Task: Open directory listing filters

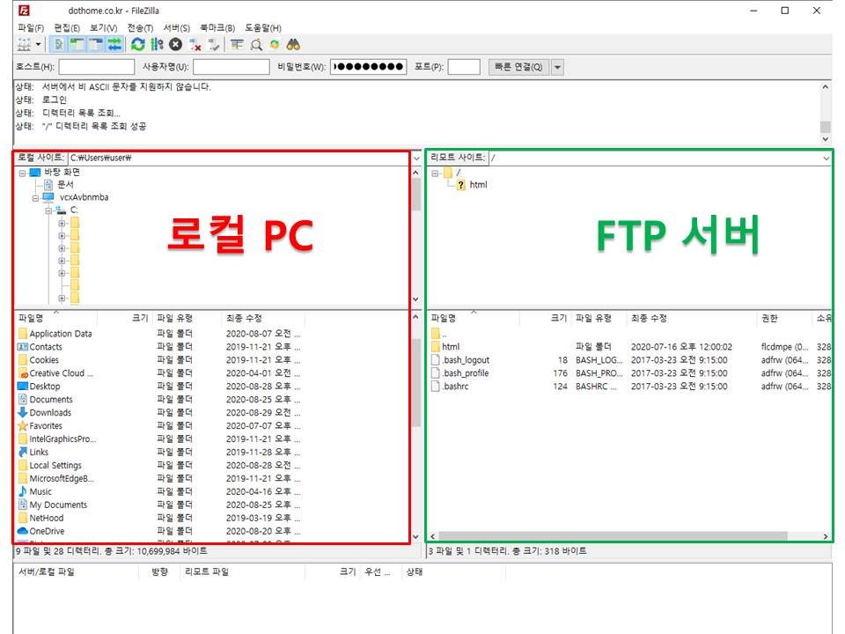Action: pyautogui.click(x=237, y=45)
